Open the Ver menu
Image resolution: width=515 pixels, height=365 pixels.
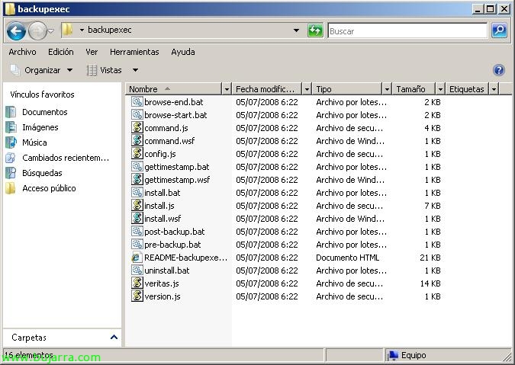92,52
